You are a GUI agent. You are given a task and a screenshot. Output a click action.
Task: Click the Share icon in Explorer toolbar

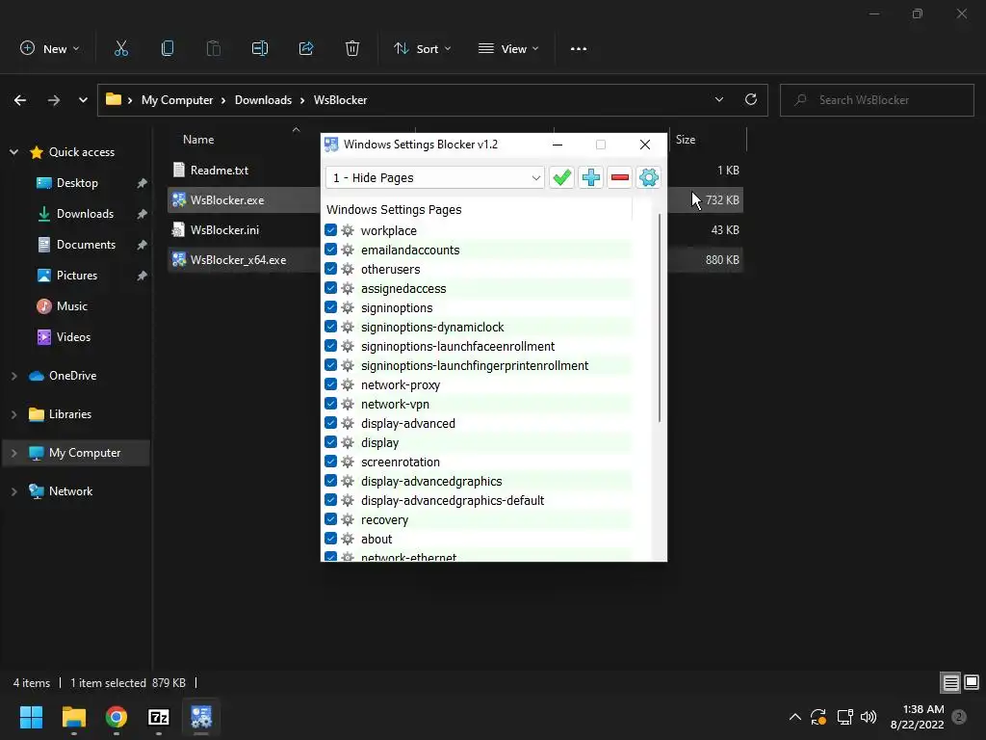click(x=306, y=48)
